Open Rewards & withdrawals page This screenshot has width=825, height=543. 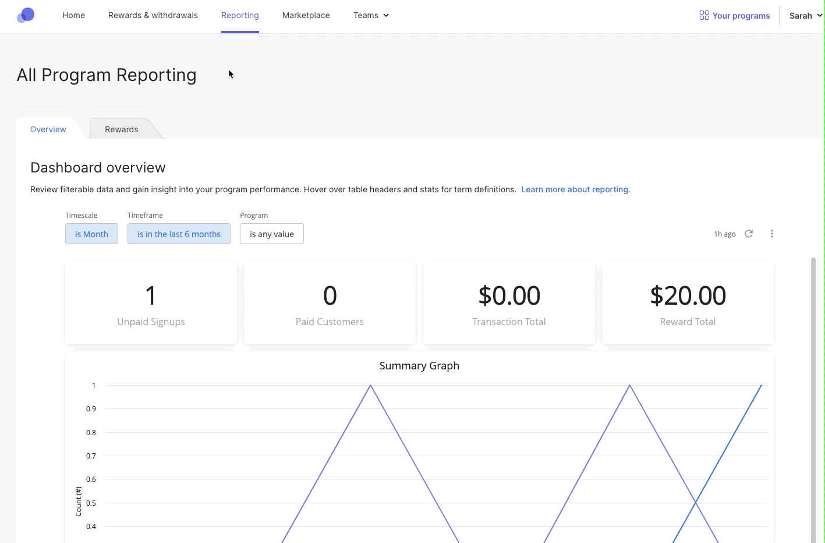[153, 15]
